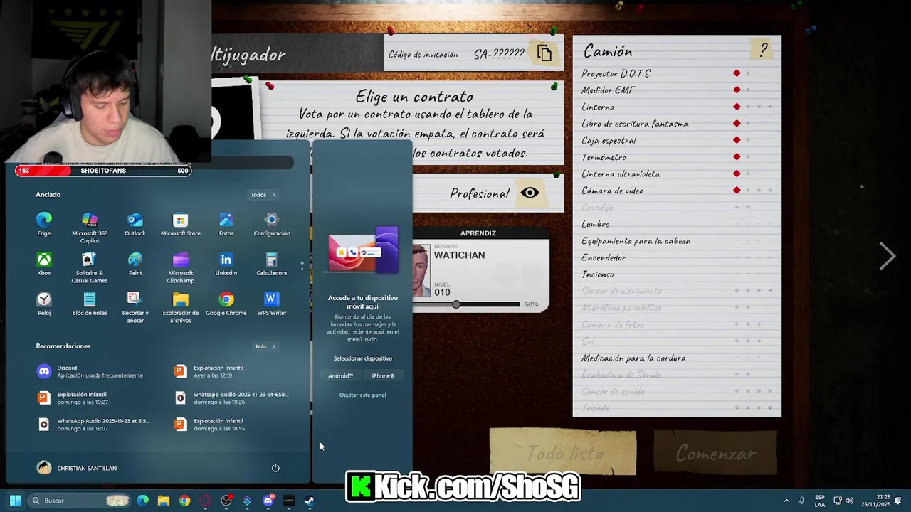Launch Paint from pinned apps
The height and width of the screenshot is (512, 911).
pyautogui.click(x=135, y=264)
